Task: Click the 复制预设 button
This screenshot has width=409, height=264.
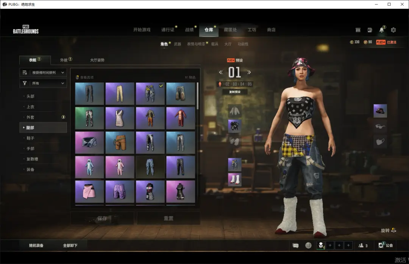Action: tap(235, 92)
